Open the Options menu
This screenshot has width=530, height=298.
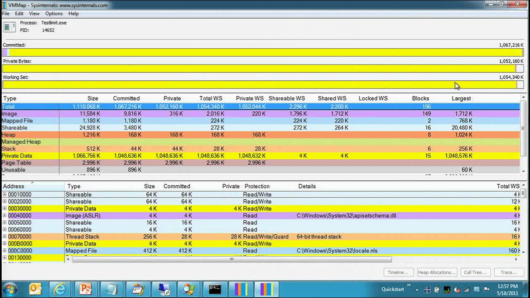pos(54,14)
